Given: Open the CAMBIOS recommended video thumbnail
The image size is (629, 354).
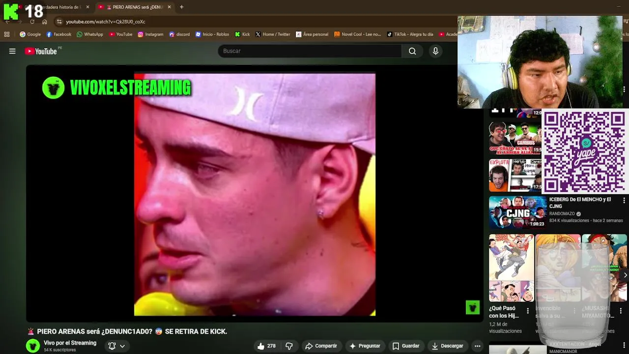Looking at the screenshot, I should [x=515, y=138].
